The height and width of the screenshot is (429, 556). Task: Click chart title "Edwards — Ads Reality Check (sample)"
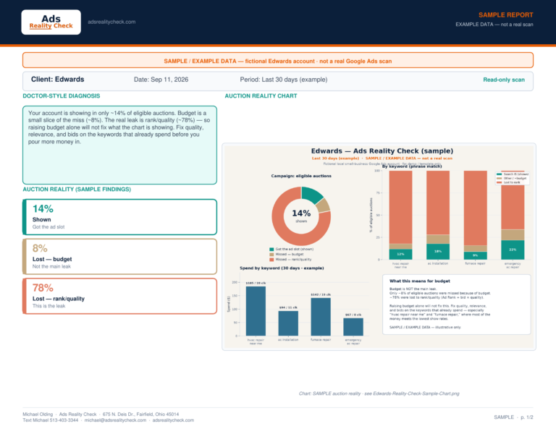[x=382, y=151]
